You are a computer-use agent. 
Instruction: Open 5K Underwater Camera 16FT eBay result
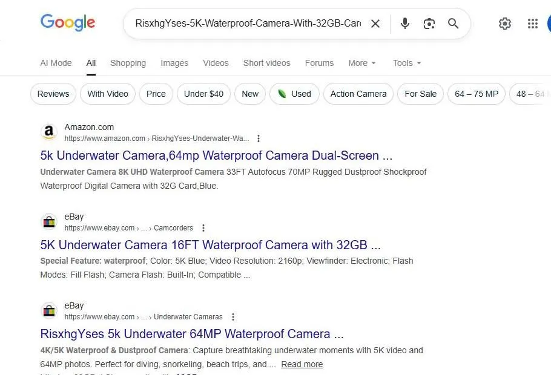211,245
